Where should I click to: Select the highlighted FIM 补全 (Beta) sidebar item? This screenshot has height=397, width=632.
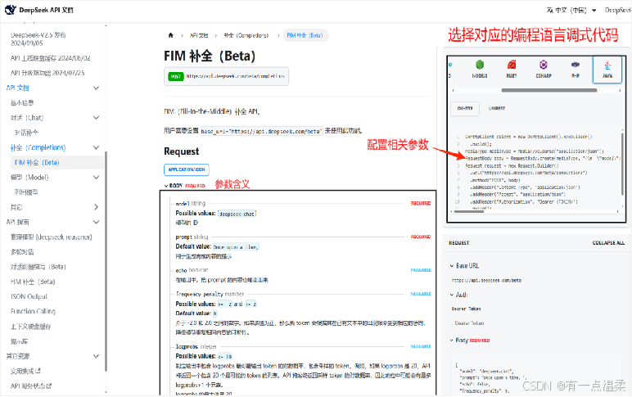click(56, 162)
